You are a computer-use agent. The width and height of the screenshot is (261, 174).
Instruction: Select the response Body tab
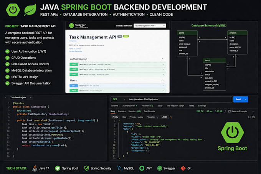click(113, 111)
